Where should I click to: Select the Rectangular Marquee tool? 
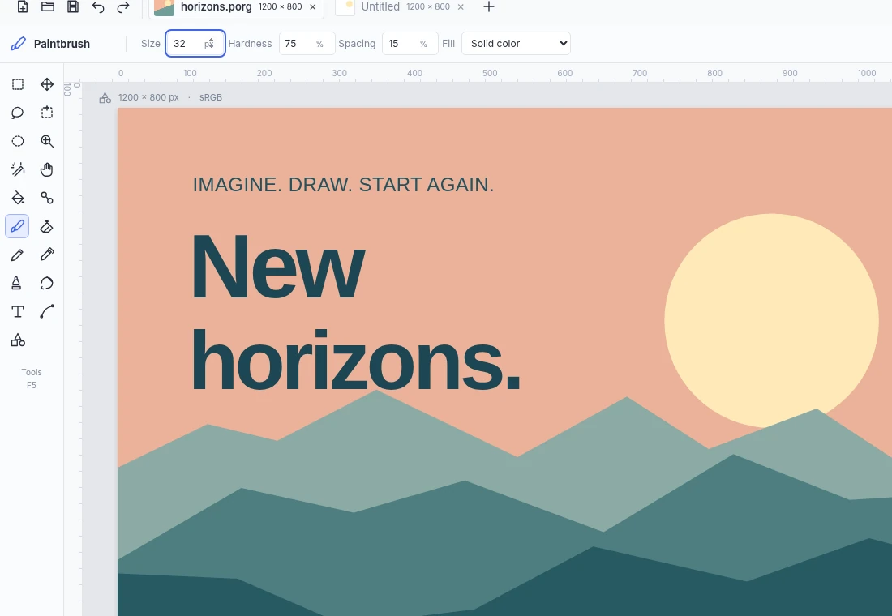pyautogui.click(x=18, y=84)
